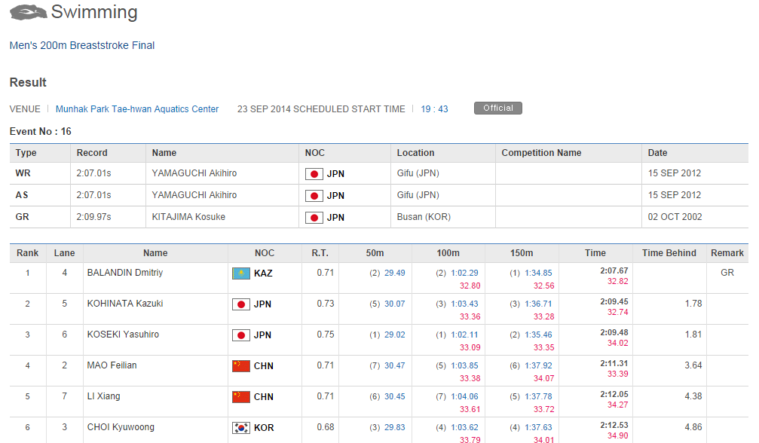The width and height of the screenshot is (759, 443).
Task: Select YAMAGUCHI Akihiro in the AS row
Action: (194, 195)
